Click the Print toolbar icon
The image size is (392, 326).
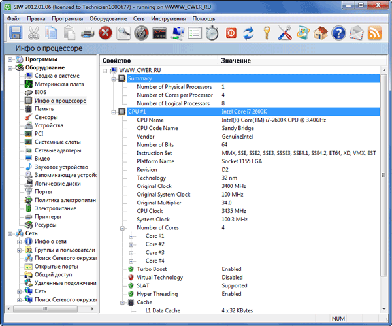point(88,33)
